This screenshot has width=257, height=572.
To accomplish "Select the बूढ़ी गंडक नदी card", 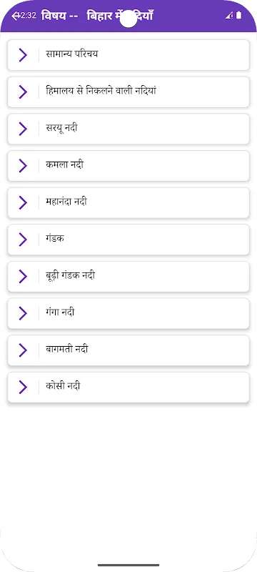I will pyautogui.click(x=128, y=276).
